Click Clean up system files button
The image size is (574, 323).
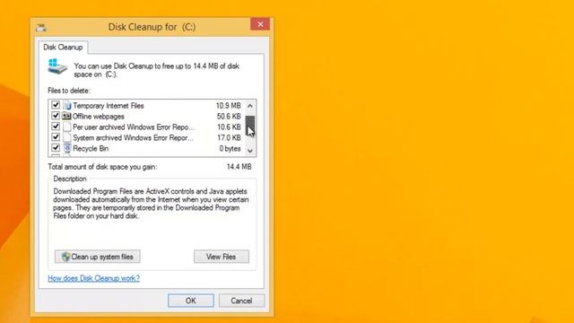click(x=98, y=257)
